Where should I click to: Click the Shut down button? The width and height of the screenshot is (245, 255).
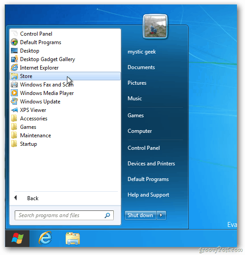pos(140,215)
